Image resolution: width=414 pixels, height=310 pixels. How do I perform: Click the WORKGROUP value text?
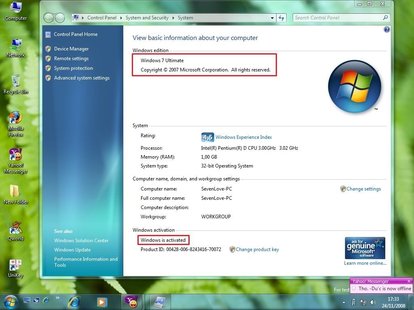tap(216, 217)
